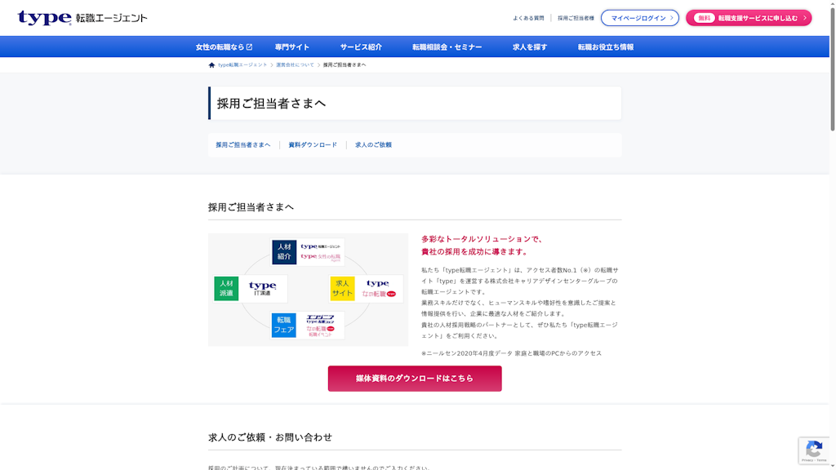Image resolution: width=836 pixels, height=470 pixels.
Task: Click the type転職エージェント logo
Action: click(x=82, y=18)
